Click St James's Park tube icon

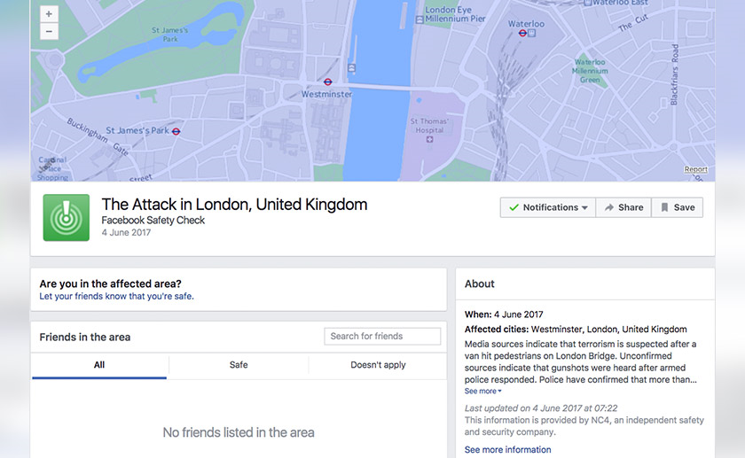(176, 131)
